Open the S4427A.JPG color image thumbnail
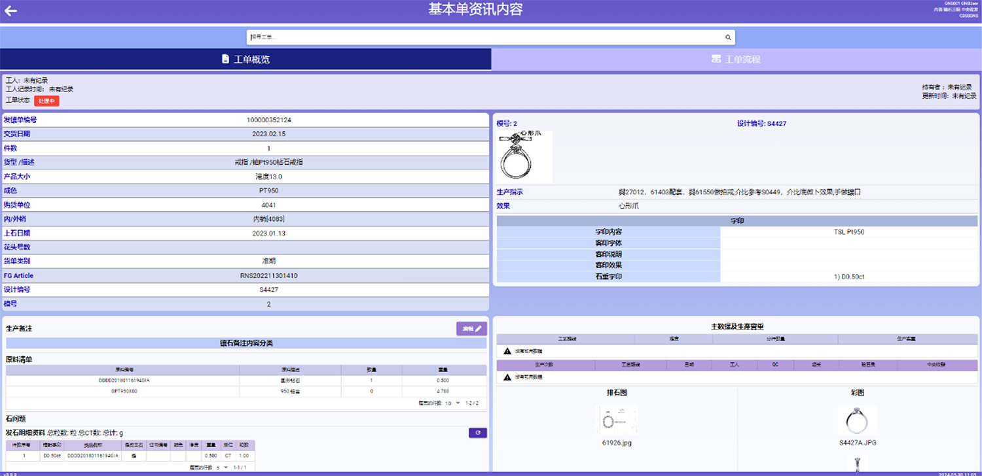Screen dimensions: 982x476 [x=857, y=420]
